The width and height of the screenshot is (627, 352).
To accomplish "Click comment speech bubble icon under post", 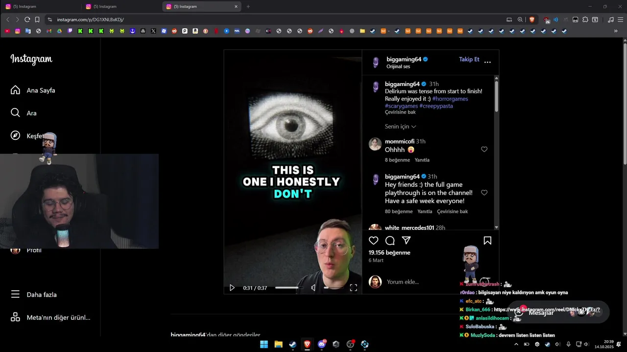I will click(x=390, y=241).
